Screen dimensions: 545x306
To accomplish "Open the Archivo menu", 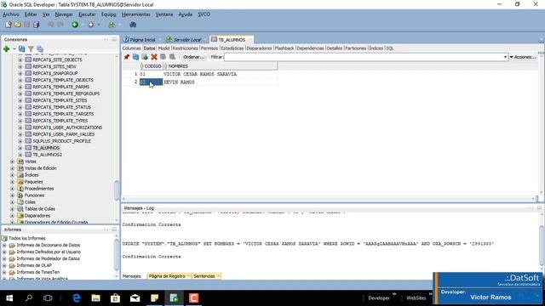I will (x=11, y=14).
